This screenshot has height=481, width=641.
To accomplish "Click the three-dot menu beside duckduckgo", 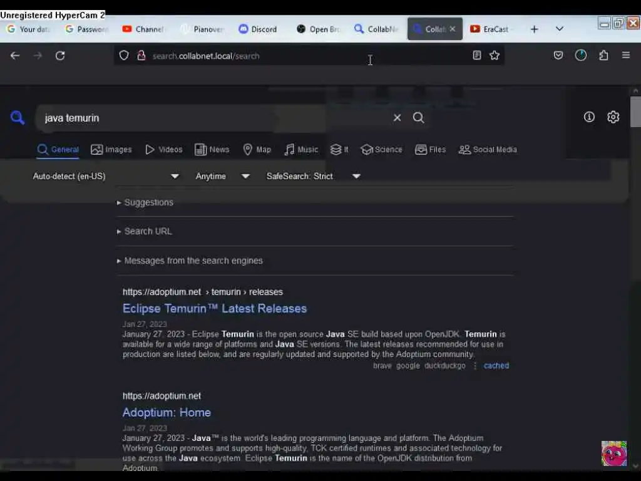I will [x=475, y=366].
